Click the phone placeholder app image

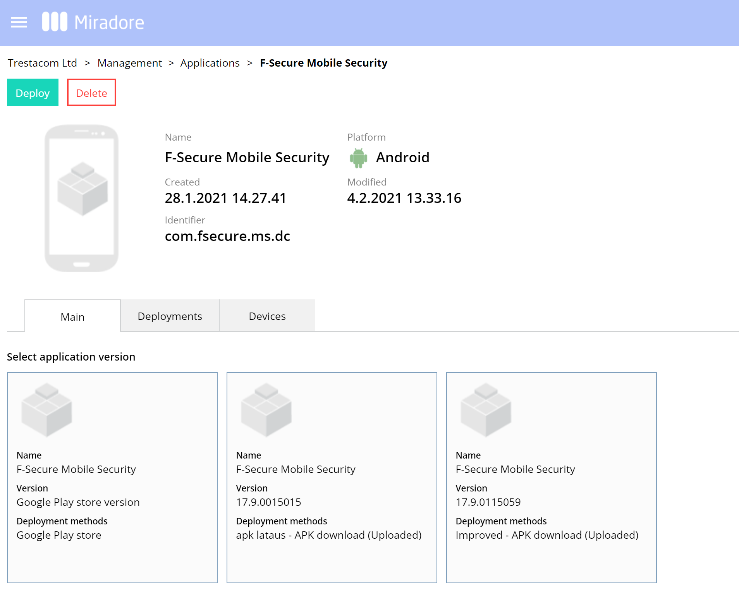click(x=81, y=198)
